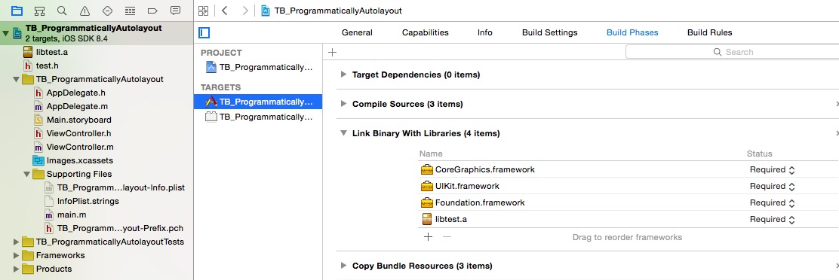The height and width of the screenshot is (280, 839).
Task: Open the Debug navigator icon
Action: click(130, 11)
